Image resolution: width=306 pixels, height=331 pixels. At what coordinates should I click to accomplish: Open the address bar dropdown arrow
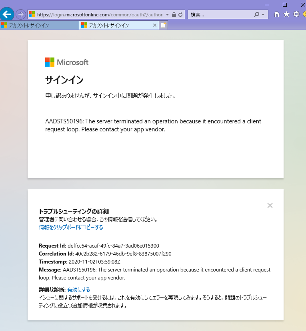point(167,14)
